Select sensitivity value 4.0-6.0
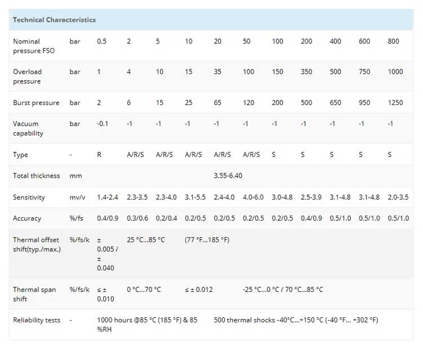 (x=253, y=197)
